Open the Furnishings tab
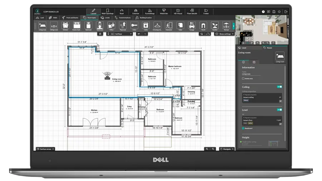The image size is (322, 181). 150,11
